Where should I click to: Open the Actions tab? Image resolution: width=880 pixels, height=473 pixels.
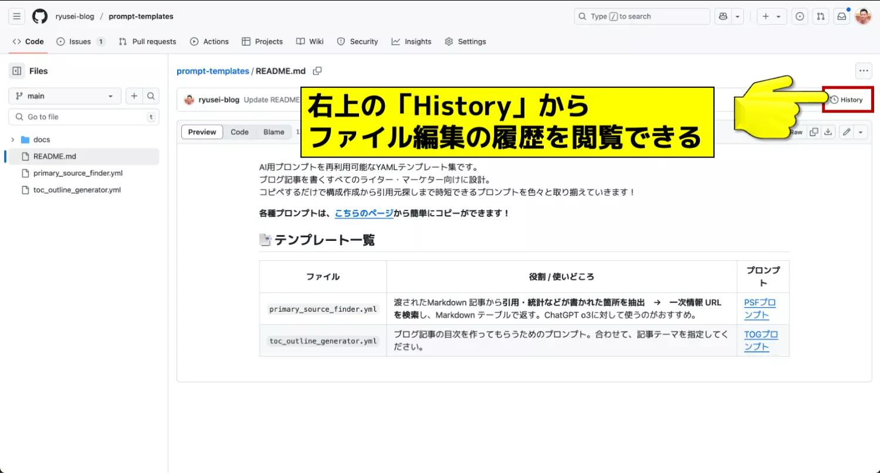[209, 42]
